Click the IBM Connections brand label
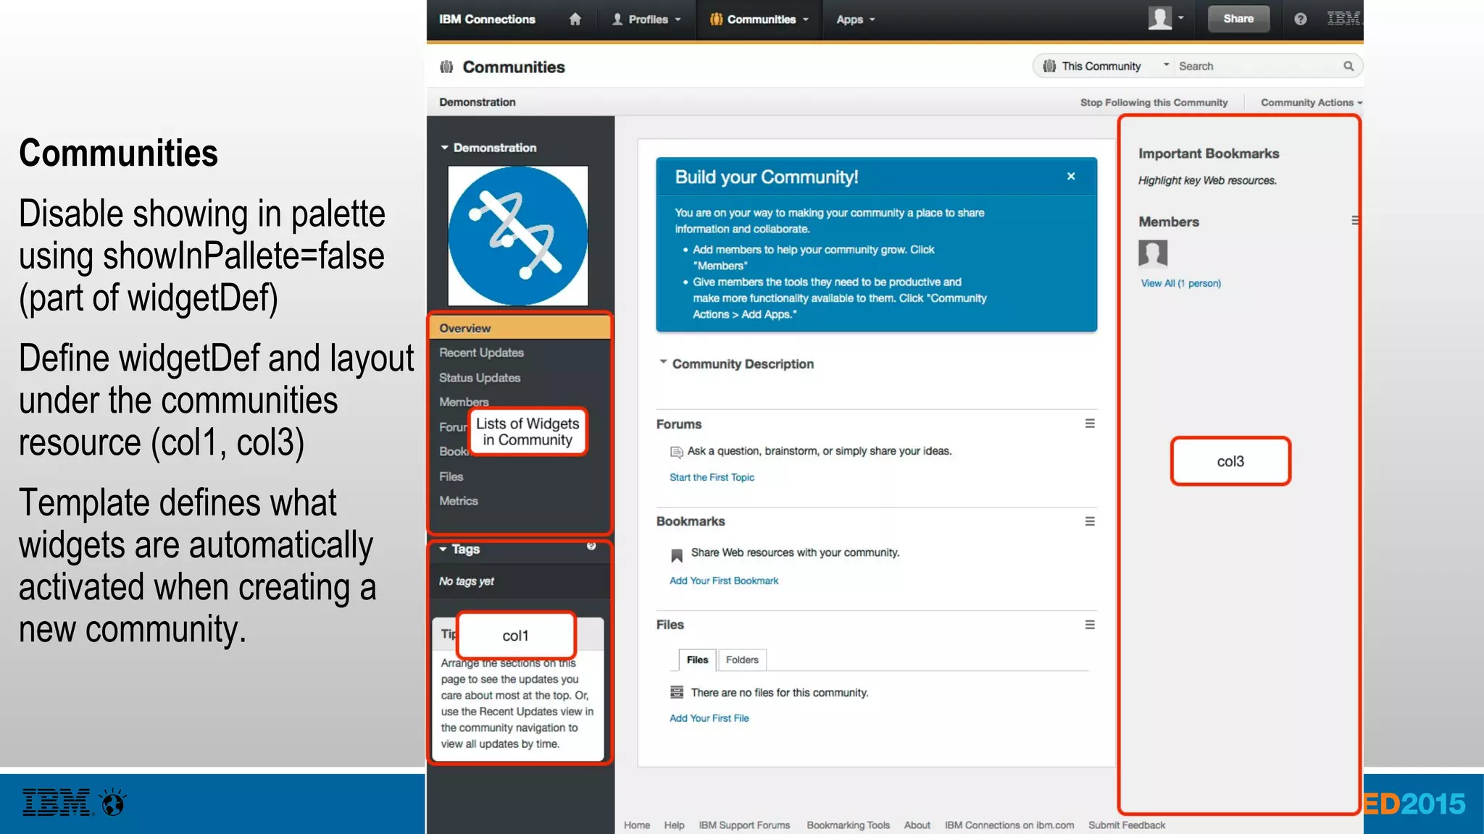The height and width of the screenshot is (834, 1484). coord(487,20)
